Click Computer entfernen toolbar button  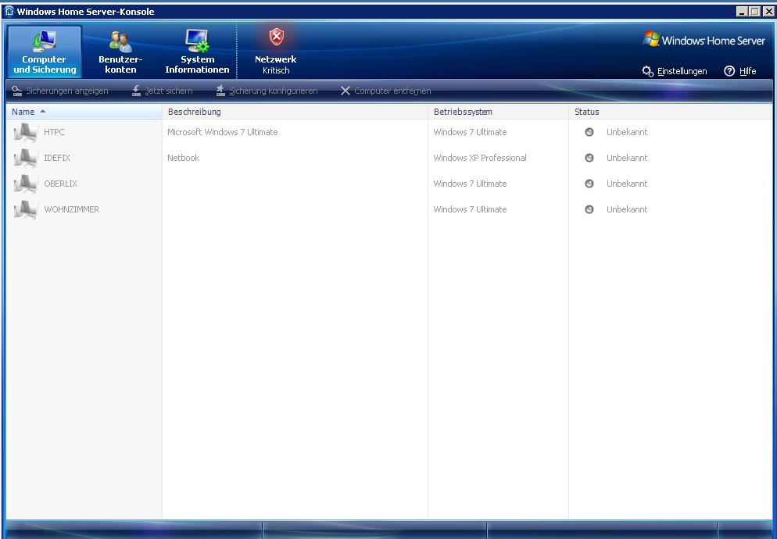coord(385,91)
